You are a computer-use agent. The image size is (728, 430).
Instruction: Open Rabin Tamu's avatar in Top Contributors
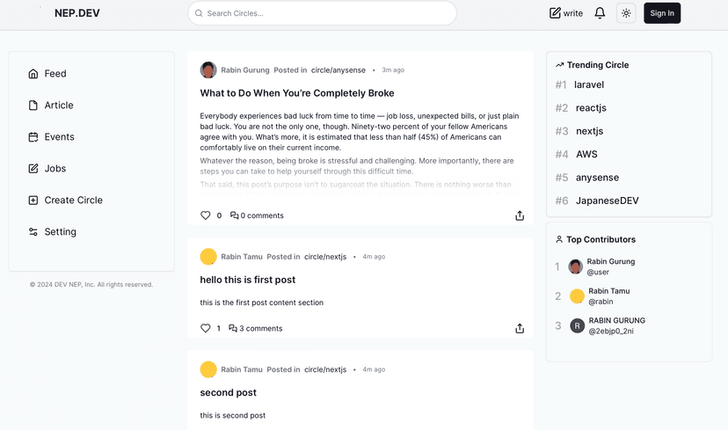[577, 296]
